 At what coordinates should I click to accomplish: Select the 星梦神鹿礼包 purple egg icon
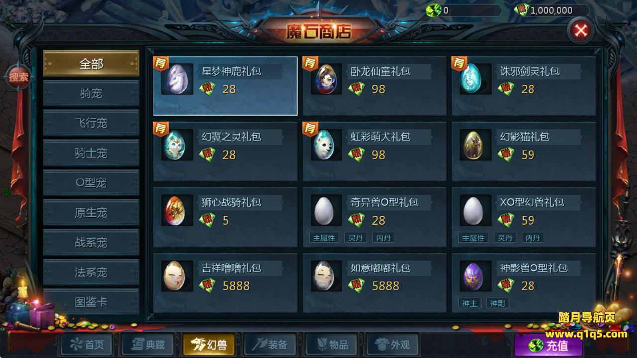click(177, 79)
